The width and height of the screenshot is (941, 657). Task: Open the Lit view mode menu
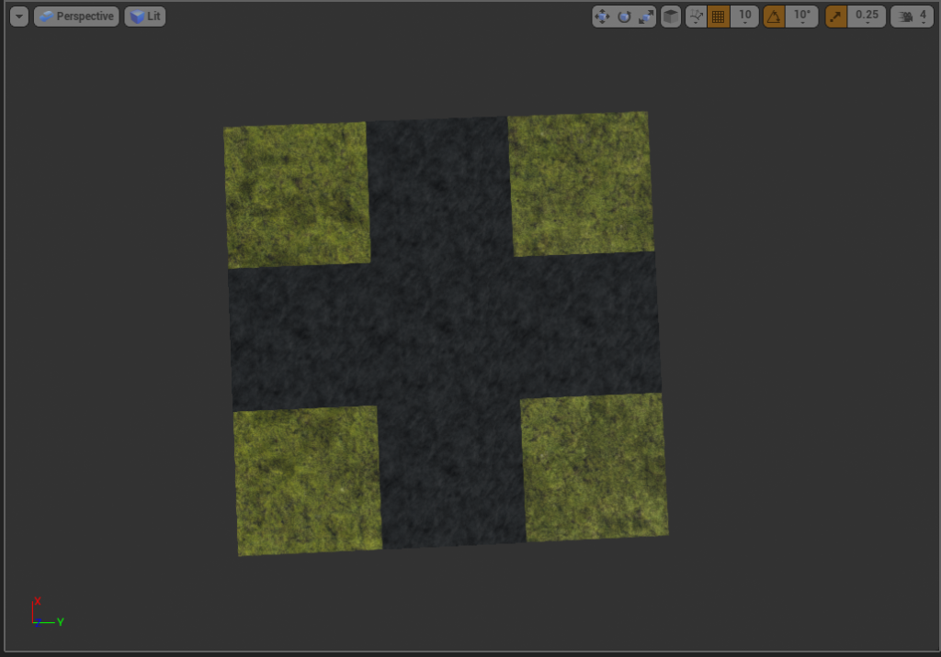143,16
